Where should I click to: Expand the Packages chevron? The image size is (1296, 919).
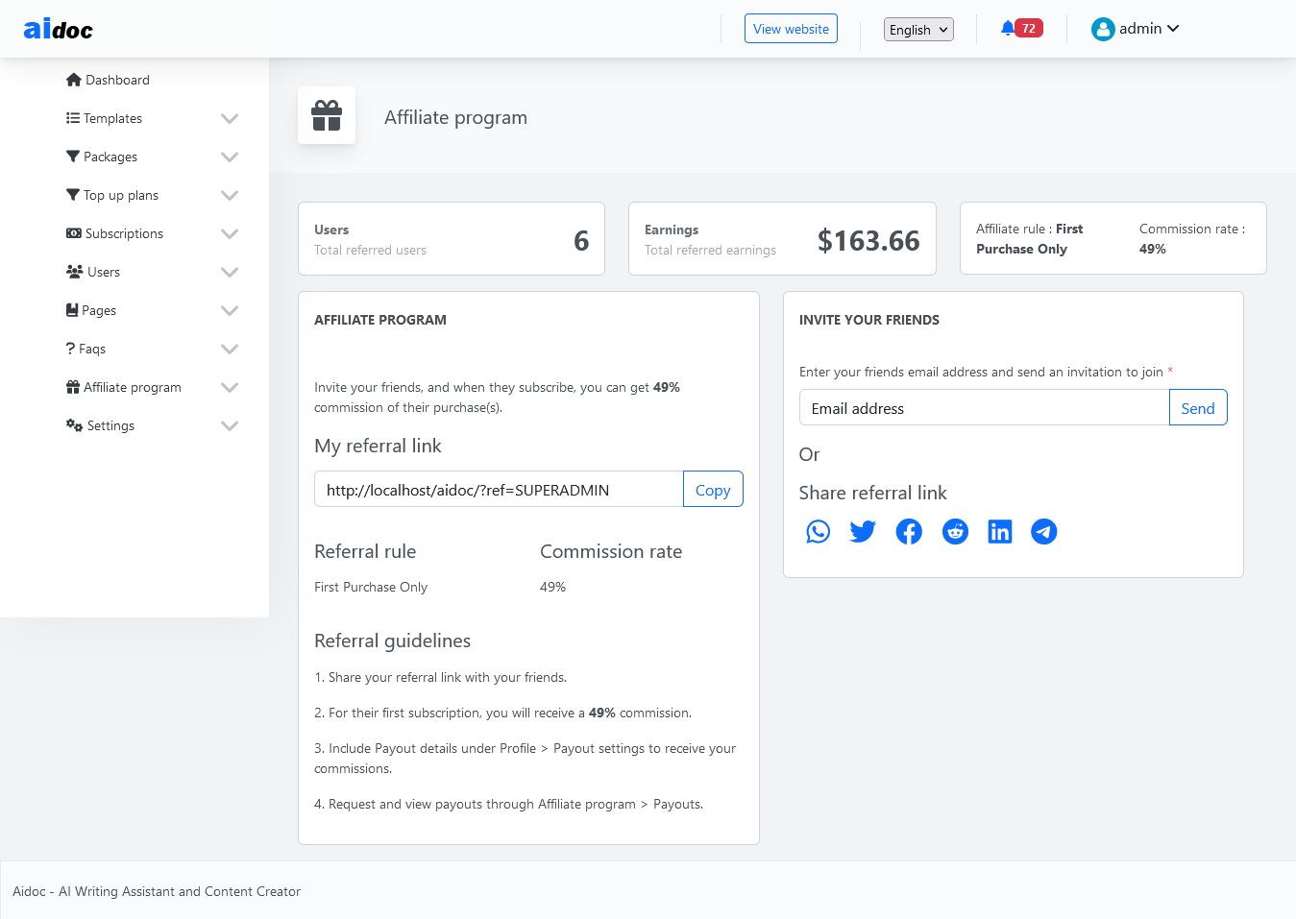[230, 157]
